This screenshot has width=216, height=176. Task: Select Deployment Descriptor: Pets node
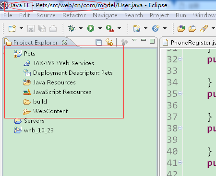(73, 73)
